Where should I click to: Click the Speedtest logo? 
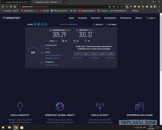tap(11, 18)
